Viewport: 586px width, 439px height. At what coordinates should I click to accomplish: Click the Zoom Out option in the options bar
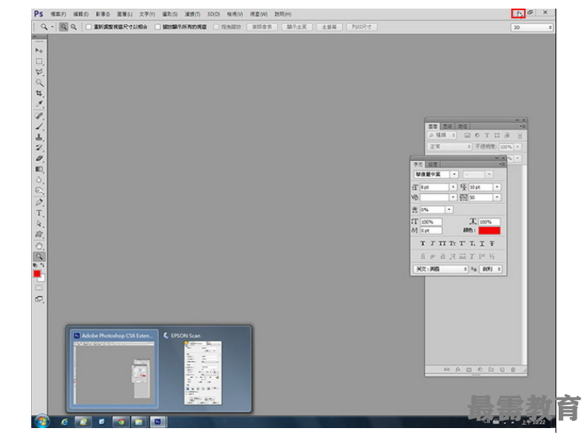73,27
